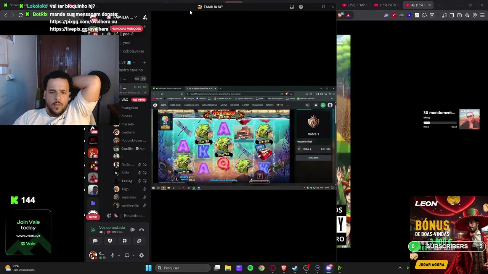Disconnect from voice call icon
The image size is (488, 274).
141,229
